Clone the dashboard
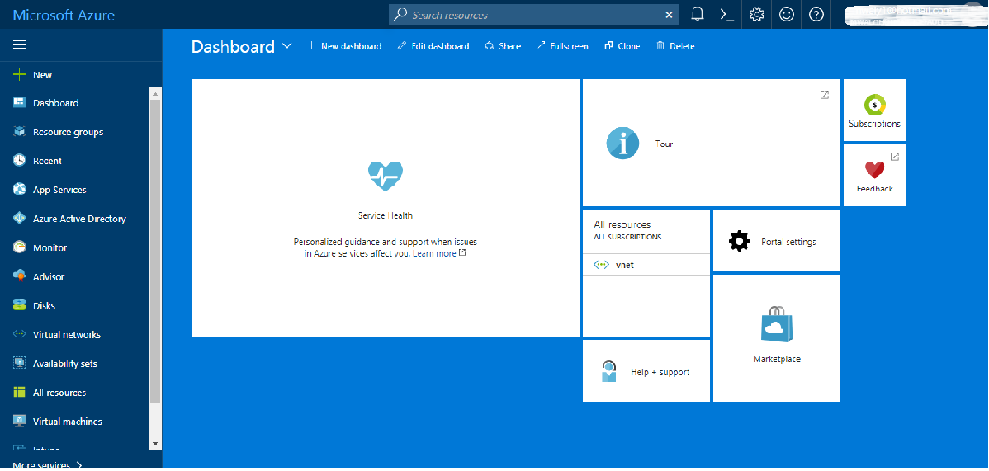This screenshot has width=989, height=471. (622, 46)
